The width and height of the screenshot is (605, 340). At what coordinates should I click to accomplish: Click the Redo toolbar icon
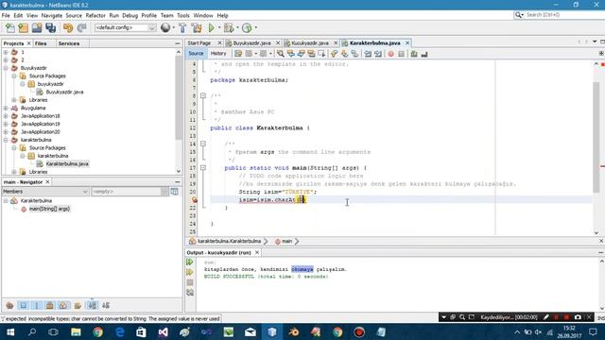(81, 27)
